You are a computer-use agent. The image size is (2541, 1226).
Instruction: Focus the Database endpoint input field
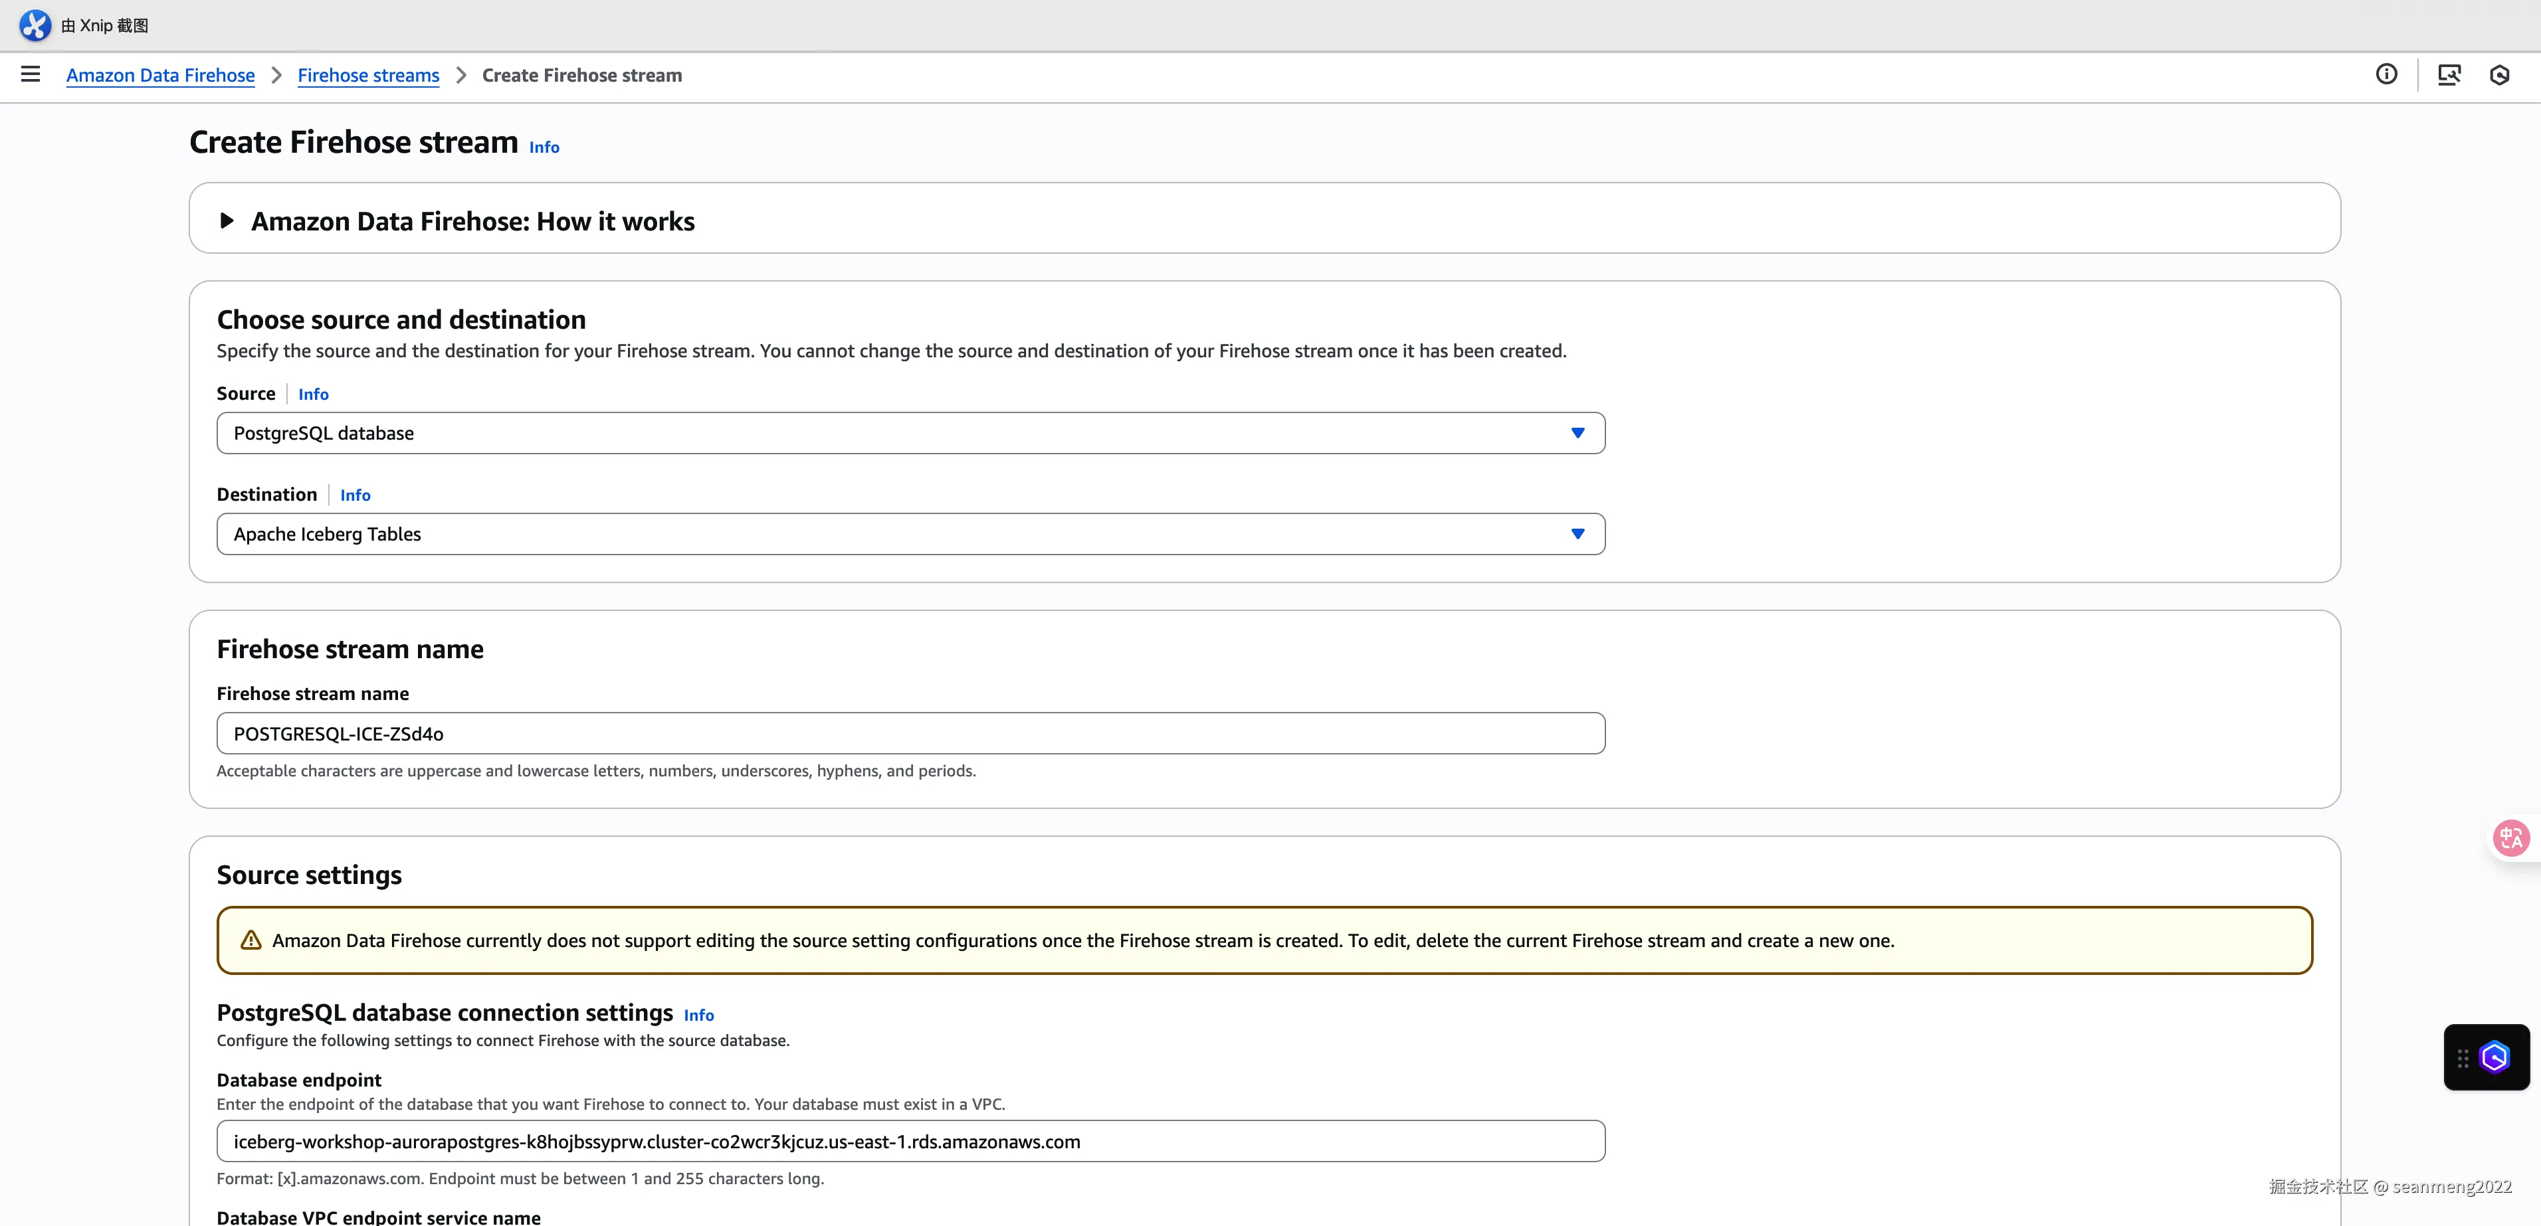(910, 1141)
